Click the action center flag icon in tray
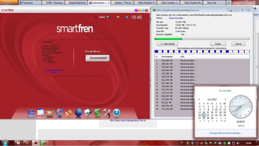 [x=211, y=143]
